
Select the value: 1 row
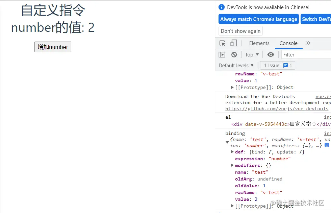tap(246, 80)
